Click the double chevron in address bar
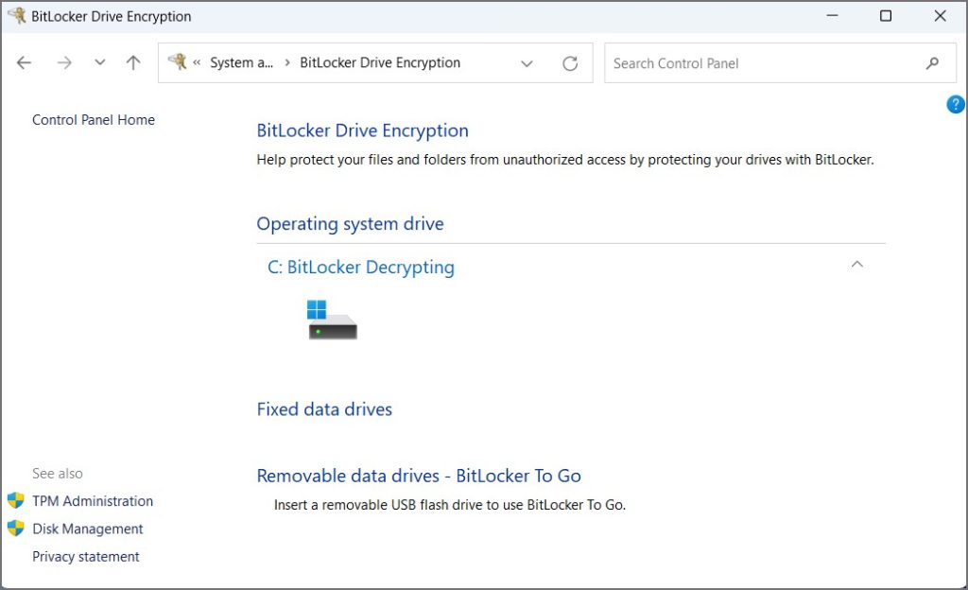Viewport: 968px width, 590px height. point(197,62)
